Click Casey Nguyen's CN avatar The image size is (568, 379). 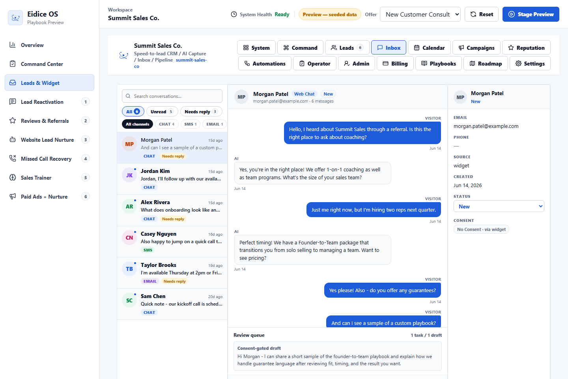tap(129, 238)
